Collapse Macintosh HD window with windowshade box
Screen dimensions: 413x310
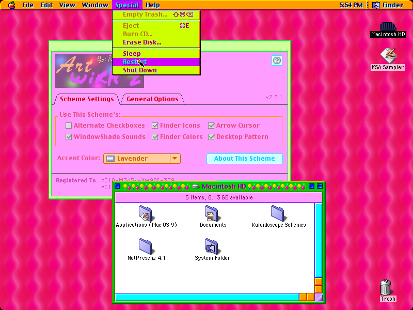(320, 187)
